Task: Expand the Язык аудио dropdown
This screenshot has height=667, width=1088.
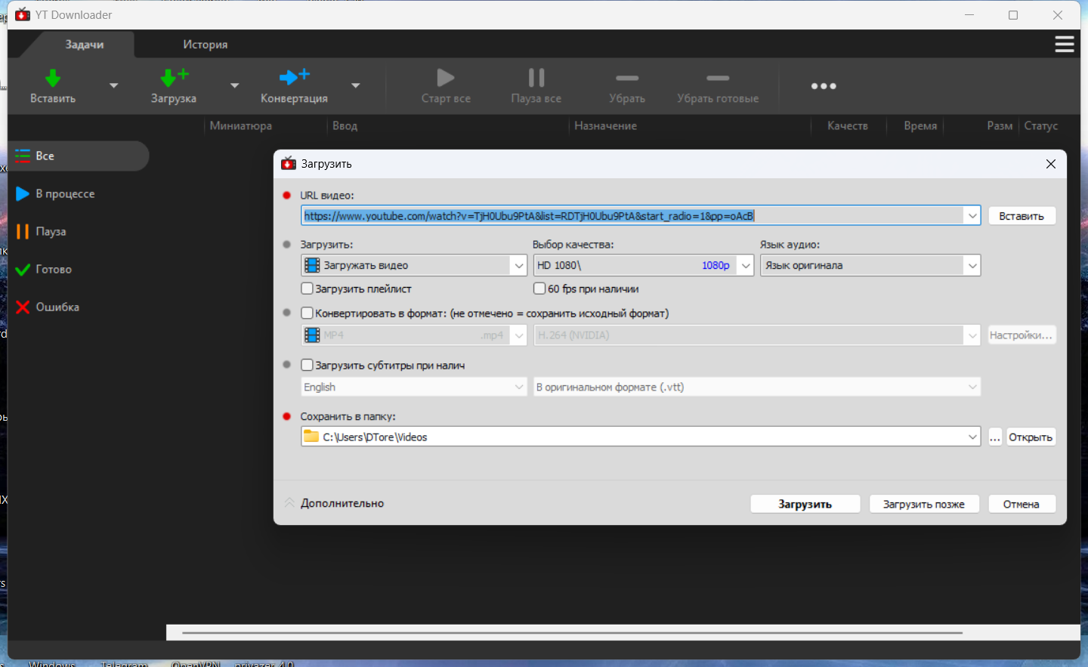Action: (972, 265)
